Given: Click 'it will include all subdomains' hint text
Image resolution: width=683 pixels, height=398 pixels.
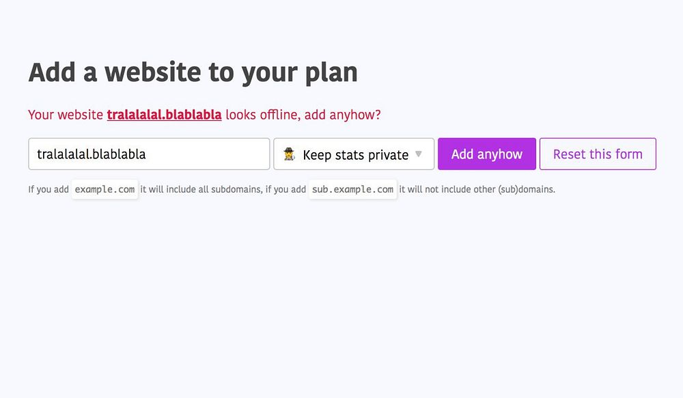Looking at the screenshot, I should [x=201, y=189].
